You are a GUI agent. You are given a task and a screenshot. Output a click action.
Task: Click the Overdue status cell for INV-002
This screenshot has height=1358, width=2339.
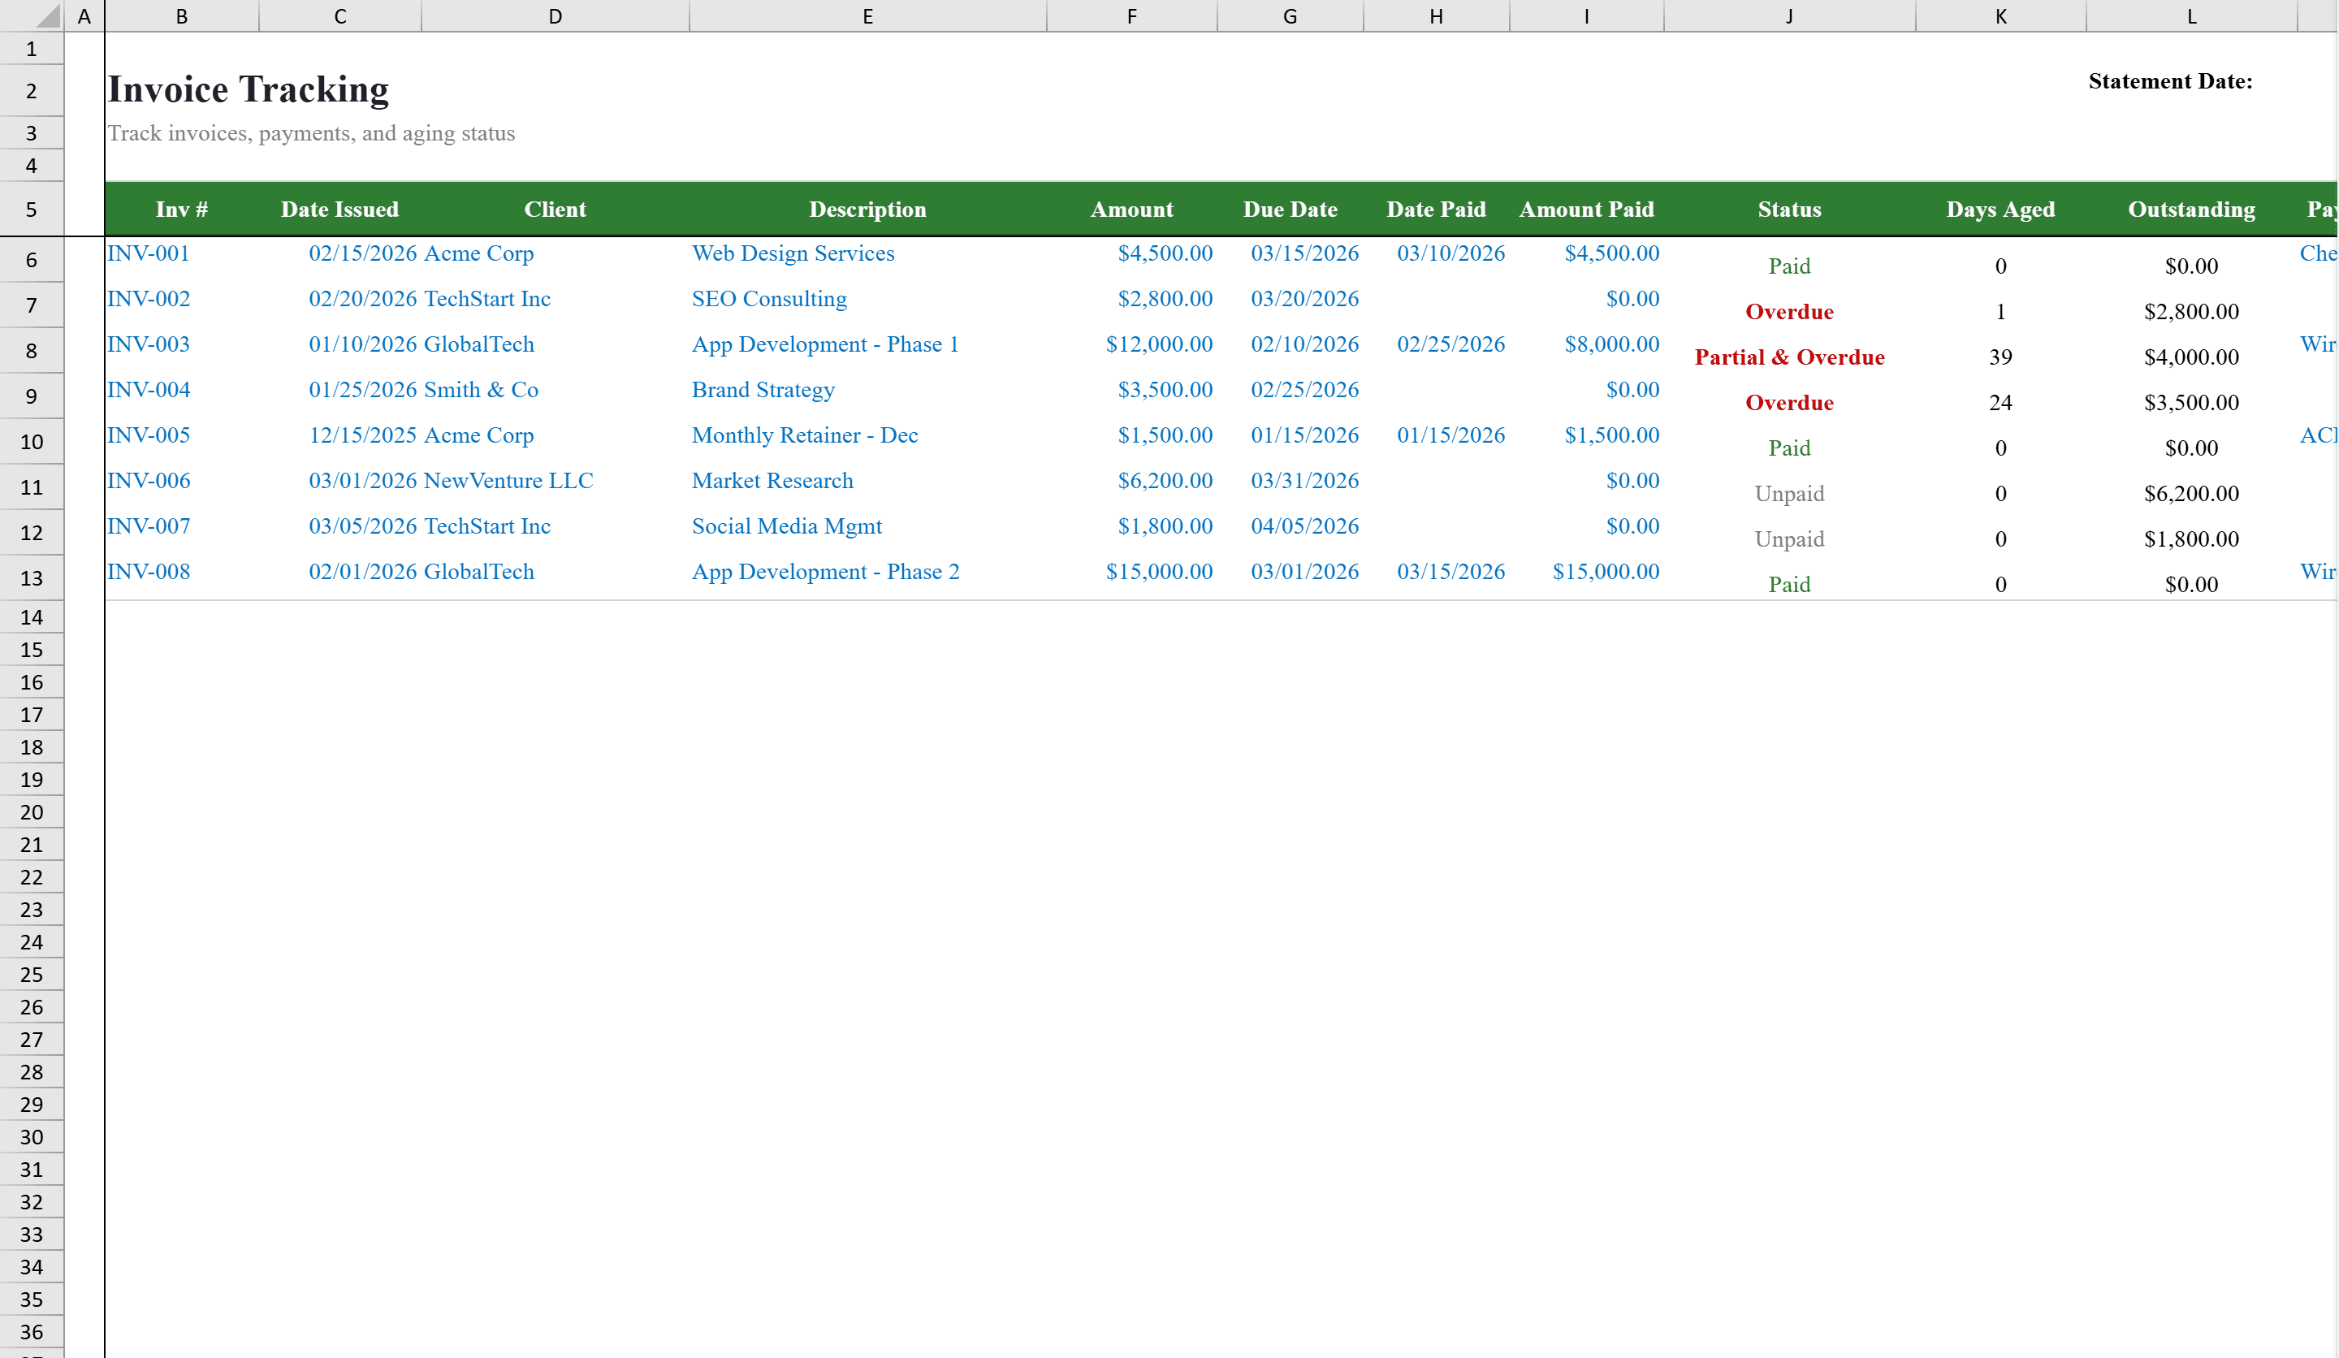(x=1788, y=311)
